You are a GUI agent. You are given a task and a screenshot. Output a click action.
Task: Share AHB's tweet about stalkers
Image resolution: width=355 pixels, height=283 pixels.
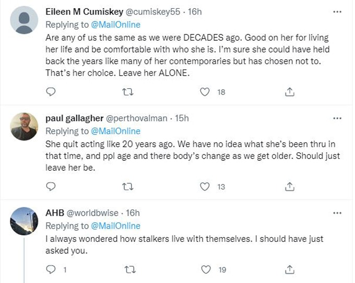coord(290,269)
